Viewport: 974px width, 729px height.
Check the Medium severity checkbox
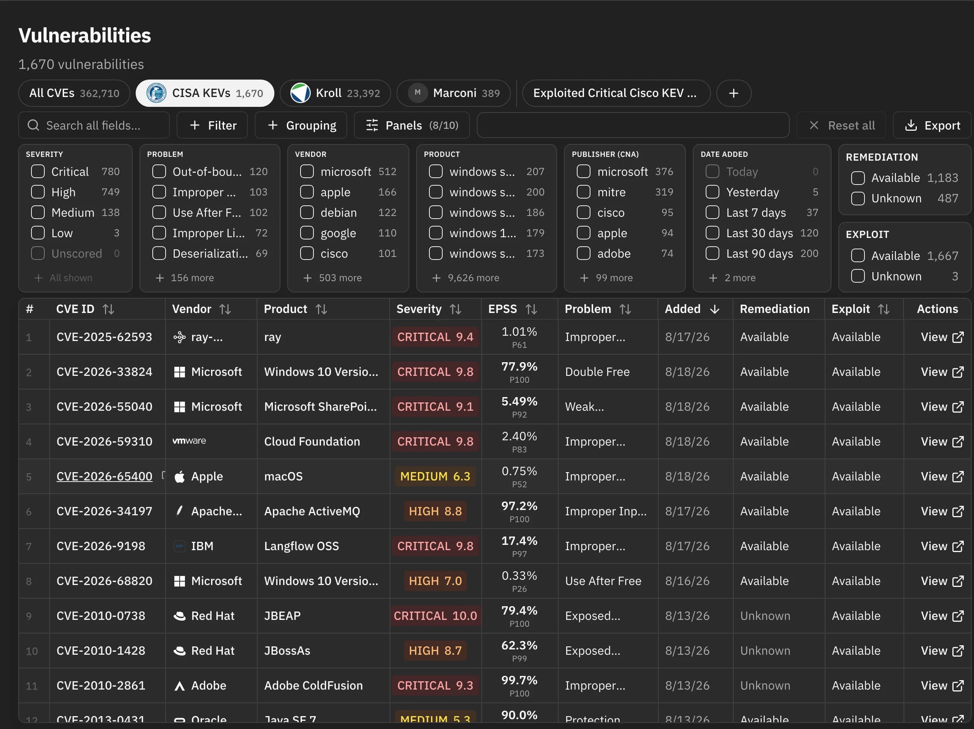click(x=38, y=212)
